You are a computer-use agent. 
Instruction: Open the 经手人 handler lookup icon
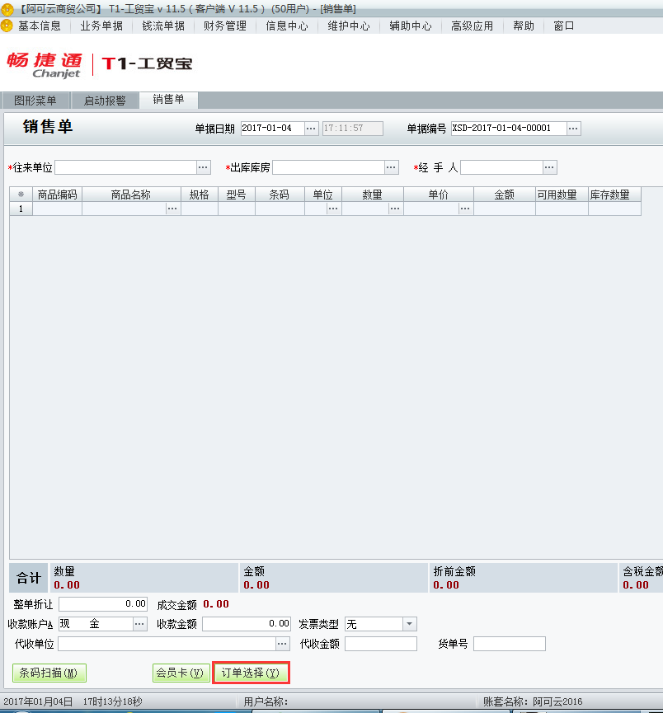pos(549,167)
